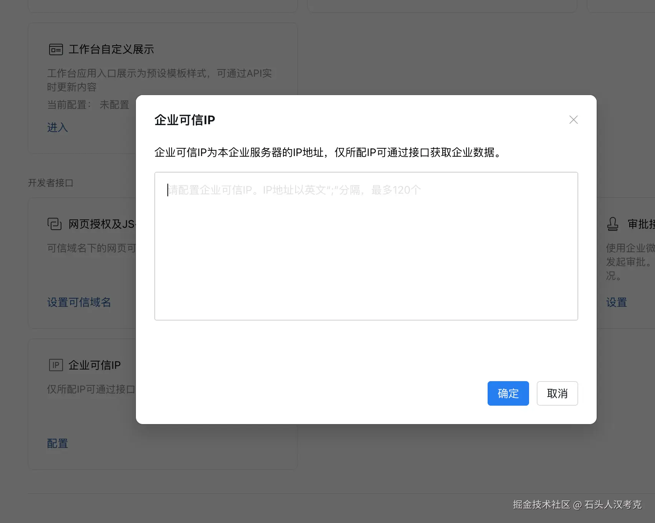The height and width of the screenshot is (523, 655).
Task: Open the 配置 link in 企业可信IP card
Action: point(58,443)
